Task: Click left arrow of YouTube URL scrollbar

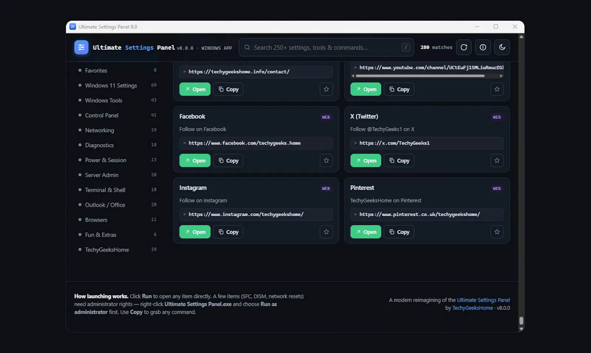Action: click(x=353, y=76)
